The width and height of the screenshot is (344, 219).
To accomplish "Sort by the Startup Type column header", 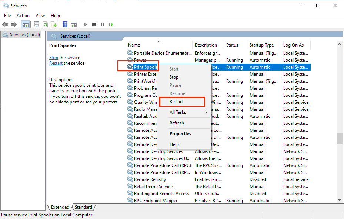I will 264,45.
